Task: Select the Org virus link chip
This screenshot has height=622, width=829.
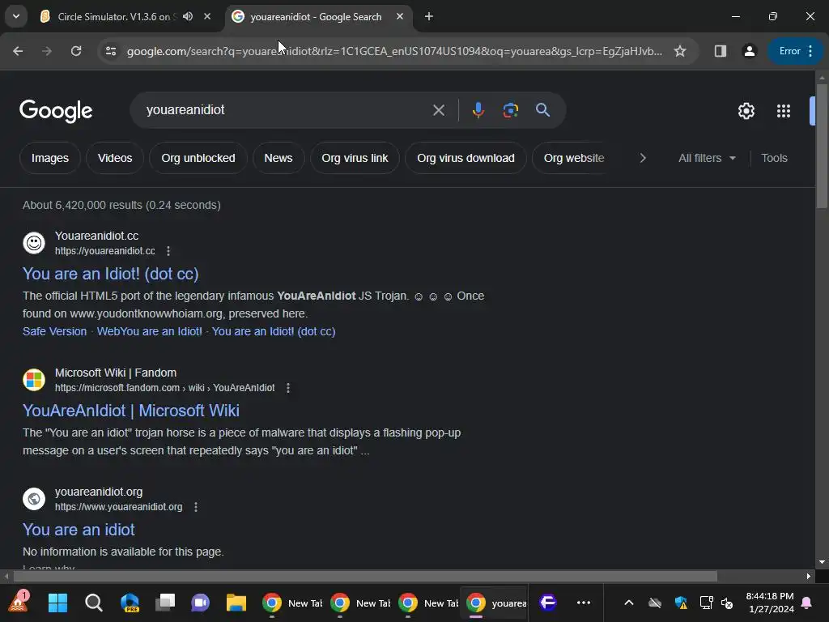Action: [355, 158]
